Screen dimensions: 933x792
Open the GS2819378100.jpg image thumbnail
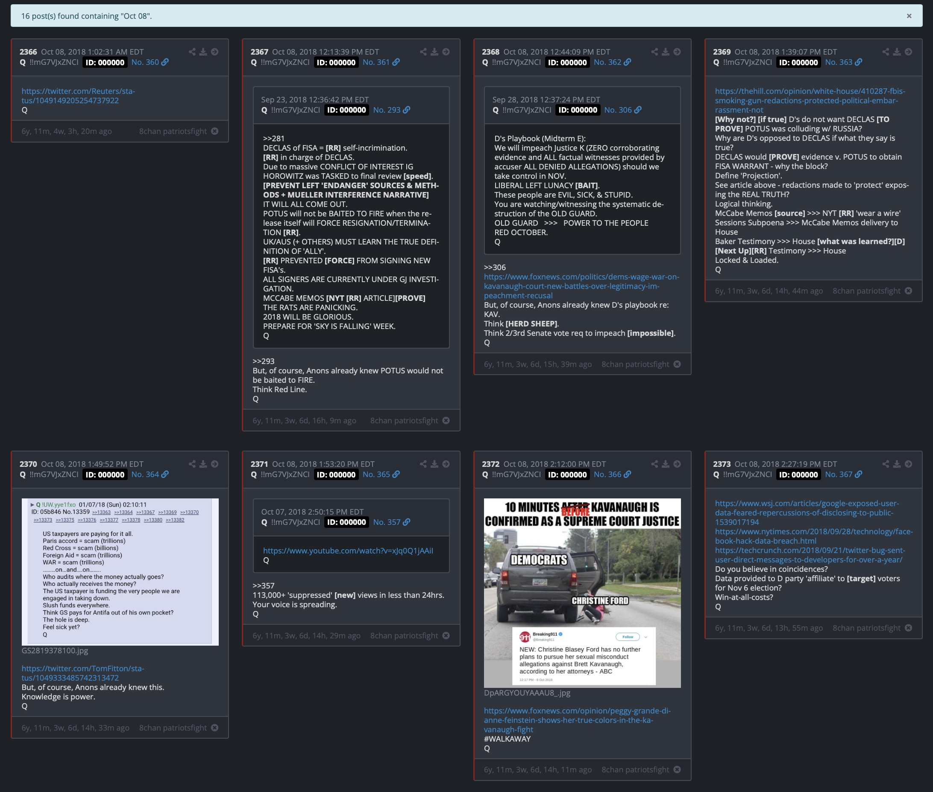coord(120,571)
